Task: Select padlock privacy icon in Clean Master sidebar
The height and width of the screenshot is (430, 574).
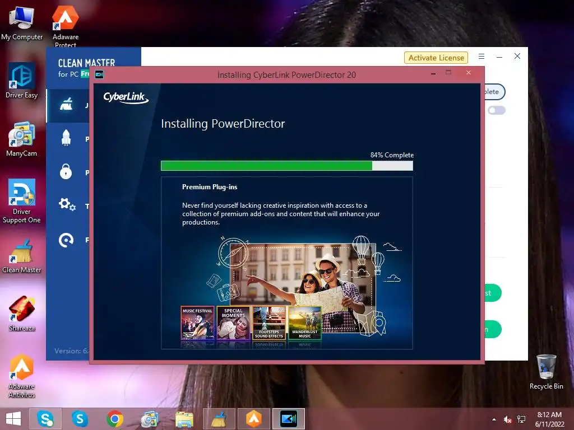Action: tap(66, 171)
